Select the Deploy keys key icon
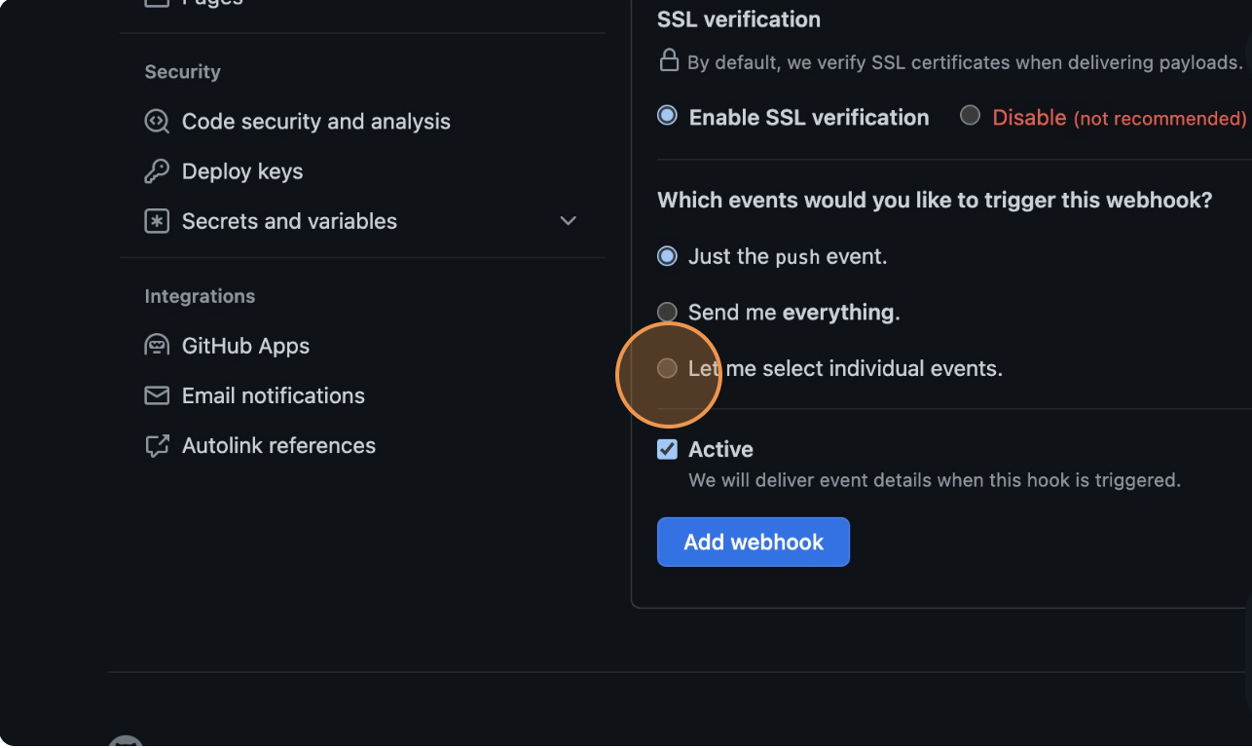The image size is (1252, 748). tap(157, 170)
